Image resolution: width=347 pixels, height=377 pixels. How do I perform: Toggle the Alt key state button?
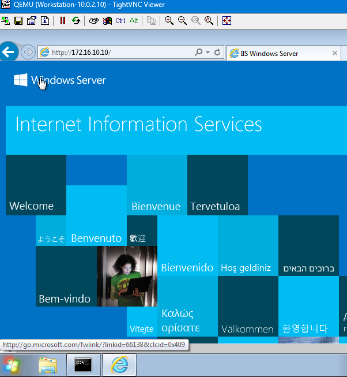pos(133,21)
